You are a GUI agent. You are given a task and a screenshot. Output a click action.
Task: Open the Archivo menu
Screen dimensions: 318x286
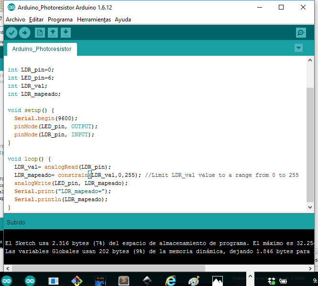pyautogui.click(x=15, y=20)
